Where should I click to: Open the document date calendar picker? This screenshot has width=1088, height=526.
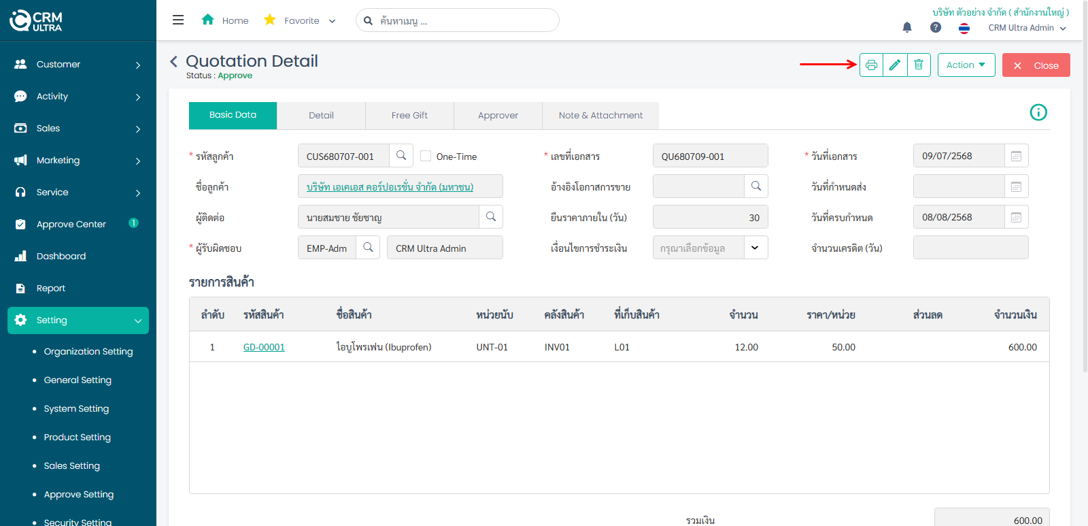1016,156
